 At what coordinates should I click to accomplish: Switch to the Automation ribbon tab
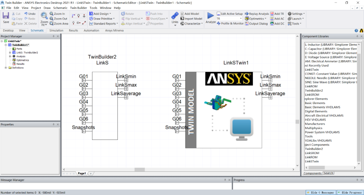pos(91,30)
